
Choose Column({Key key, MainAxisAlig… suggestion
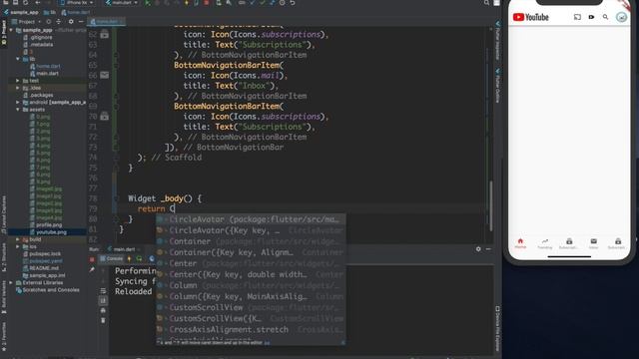click(x=251, y=296)
